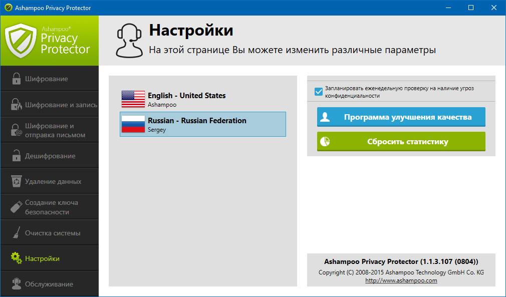Viewport: 506px width, 297px height.
Task: Switch to the Дешифрование section
Action: [50, 156]
